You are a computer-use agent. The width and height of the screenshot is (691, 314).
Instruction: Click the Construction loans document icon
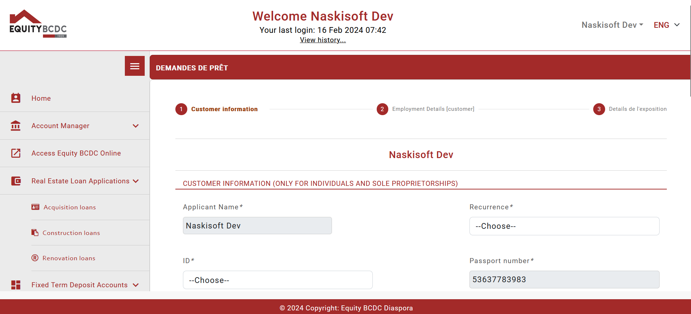pyautogui.click(x=35, y=232)
